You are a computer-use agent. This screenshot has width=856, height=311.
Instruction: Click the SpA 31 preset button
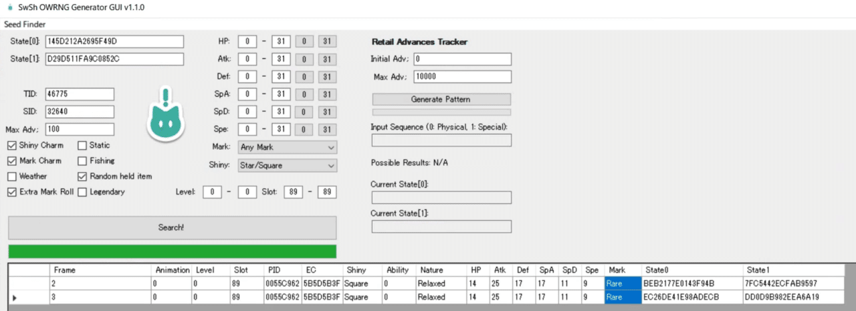(328, 94)
